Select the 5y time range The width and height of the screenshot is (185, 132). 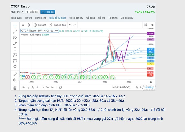[x=24, y=87]
